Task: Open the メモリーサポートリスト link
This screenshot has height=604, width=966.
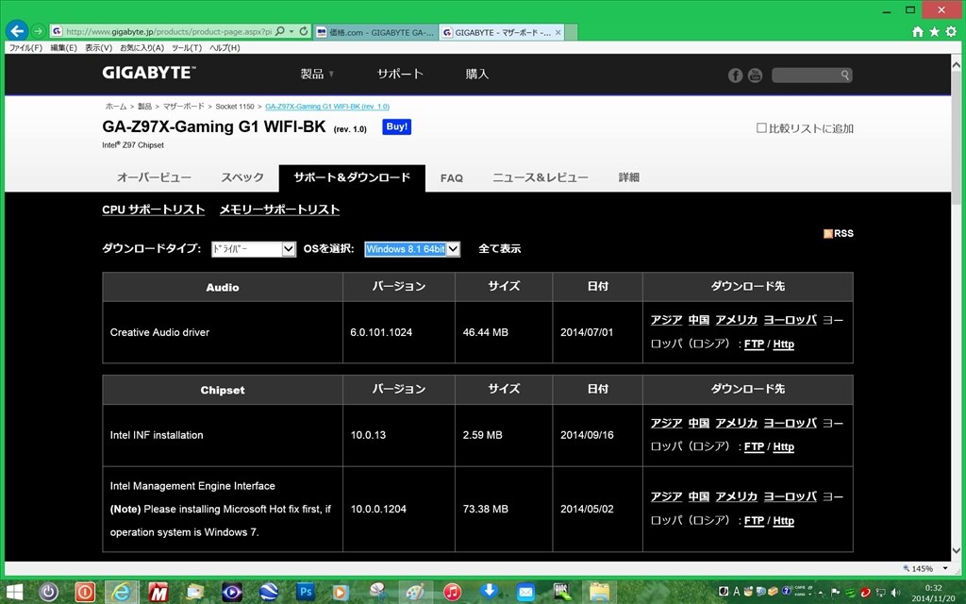Action: pos(279,210)
